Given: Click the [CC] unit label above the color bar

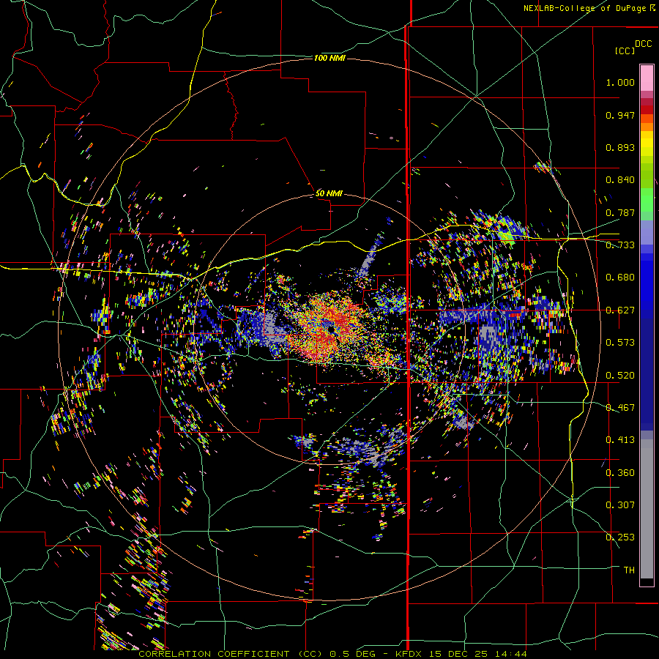Looking at the screenshot, I should tap(625, 51).
